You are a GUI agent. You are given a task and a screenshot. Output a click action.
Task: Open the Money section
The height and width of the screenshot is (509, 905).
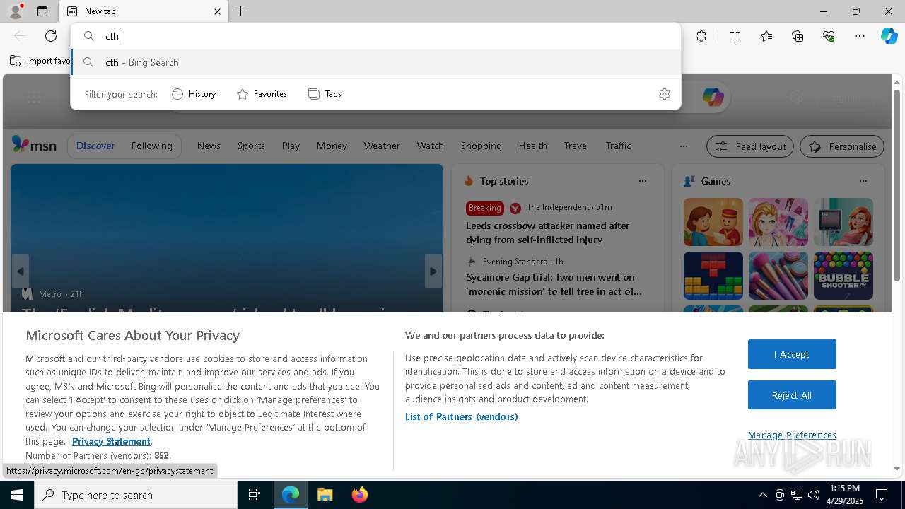pyautogui.click(x=332, y=146)
